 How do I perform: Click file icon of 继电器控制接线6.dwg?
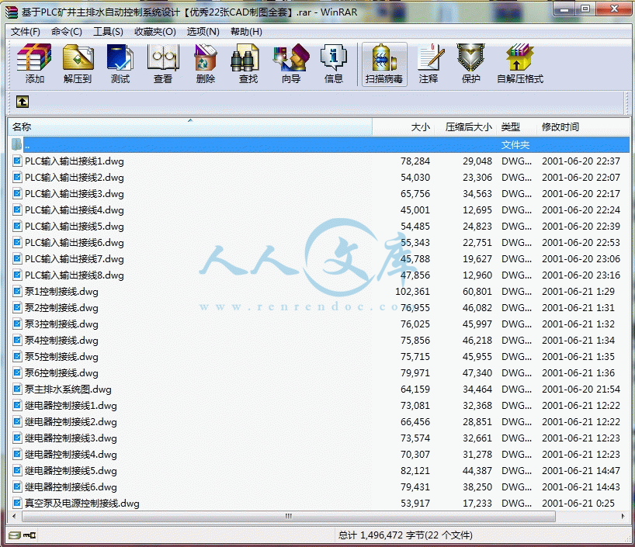coord(17,487)
